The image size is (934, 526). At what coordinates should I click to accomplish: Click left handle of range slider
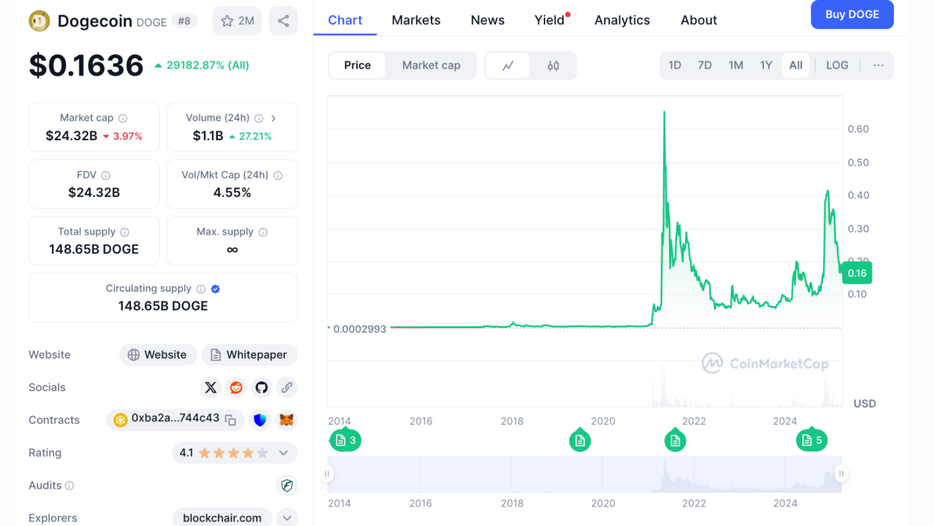click(328, 474)
